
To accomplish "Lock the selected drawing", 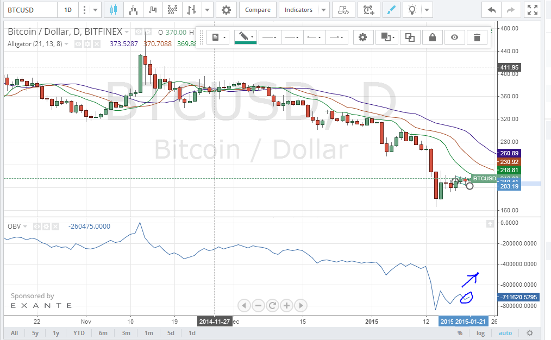I will click(x=432, y=37).
